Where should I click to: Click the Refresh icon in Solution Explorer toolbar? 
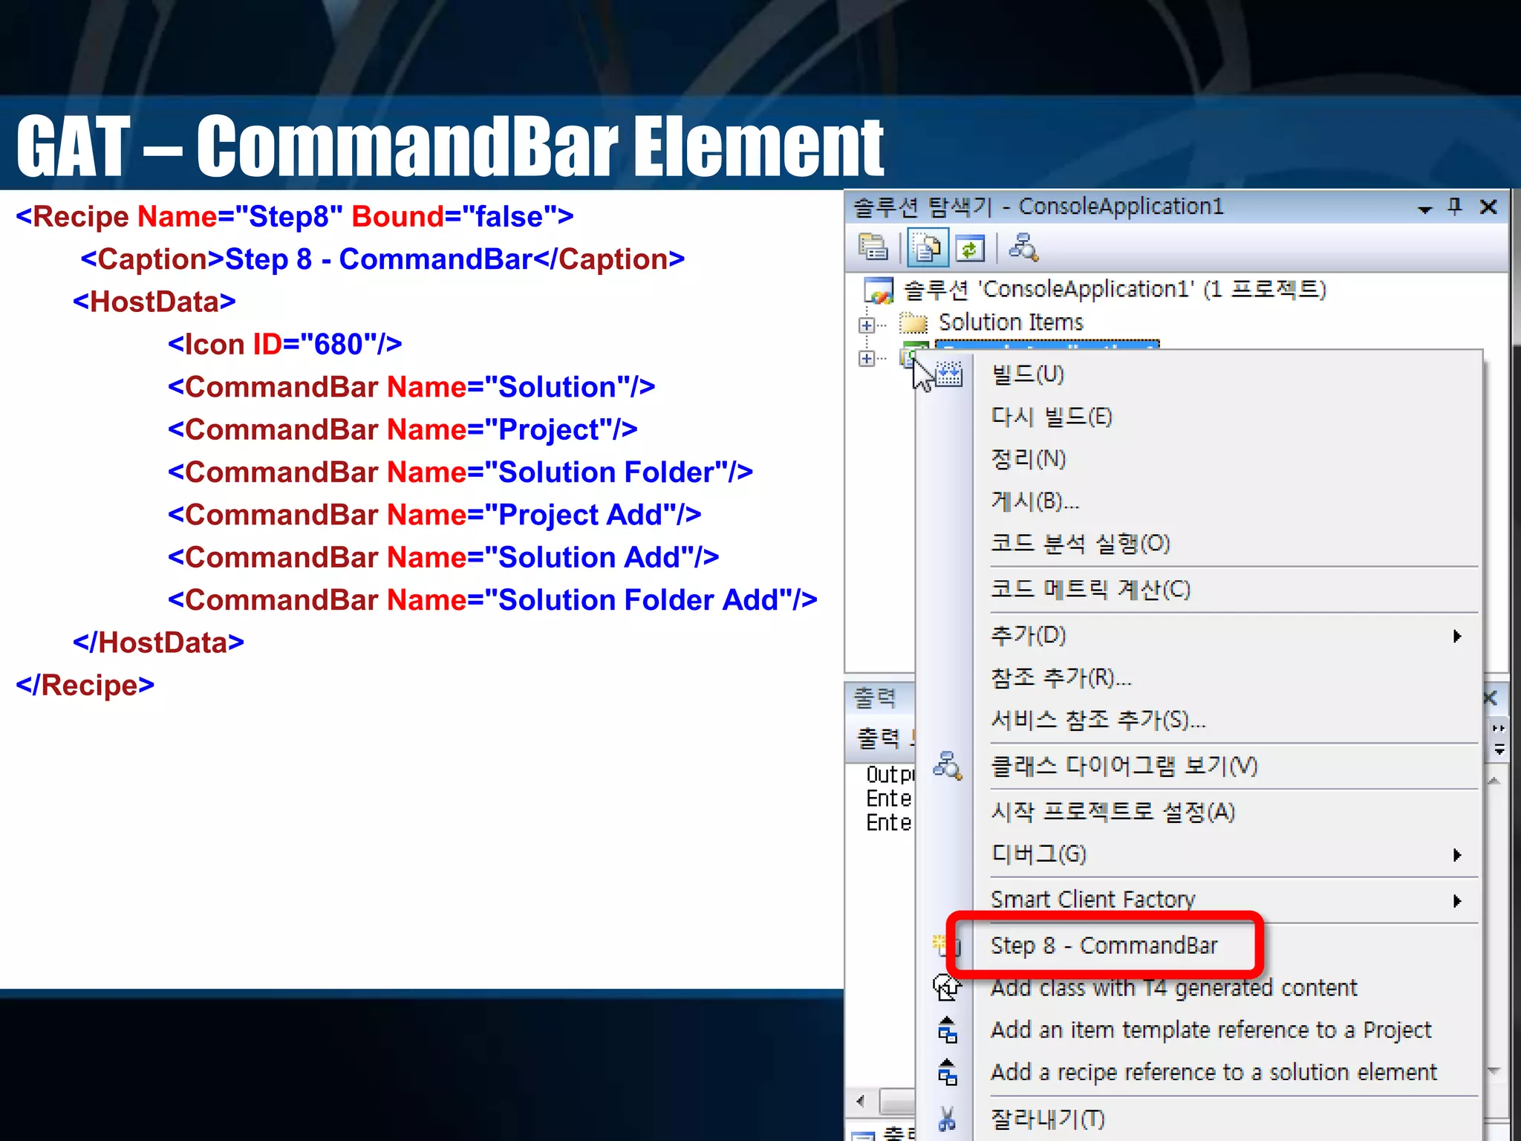pos(970,248)
